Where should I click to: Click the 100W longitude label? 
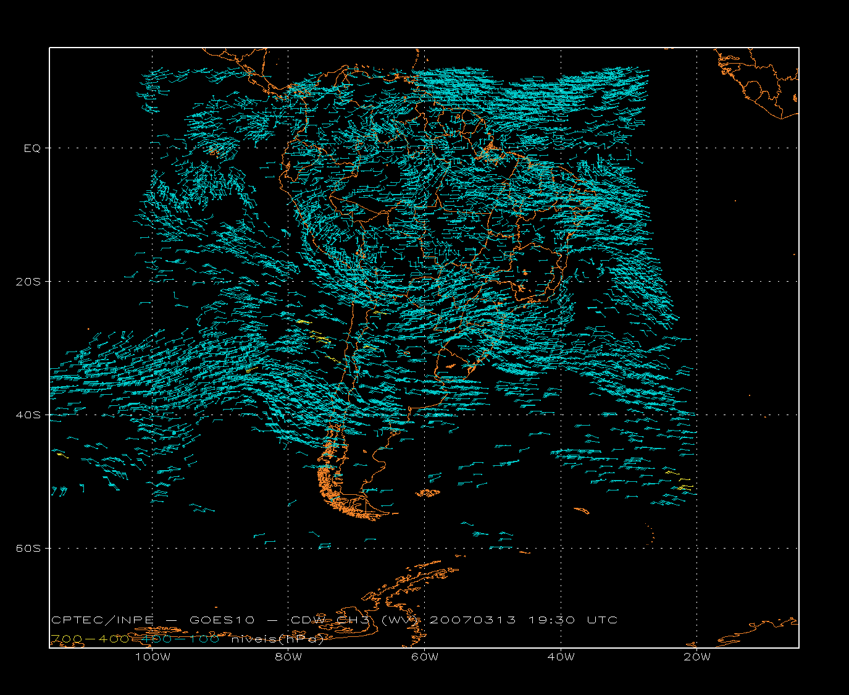pos(153,657)
